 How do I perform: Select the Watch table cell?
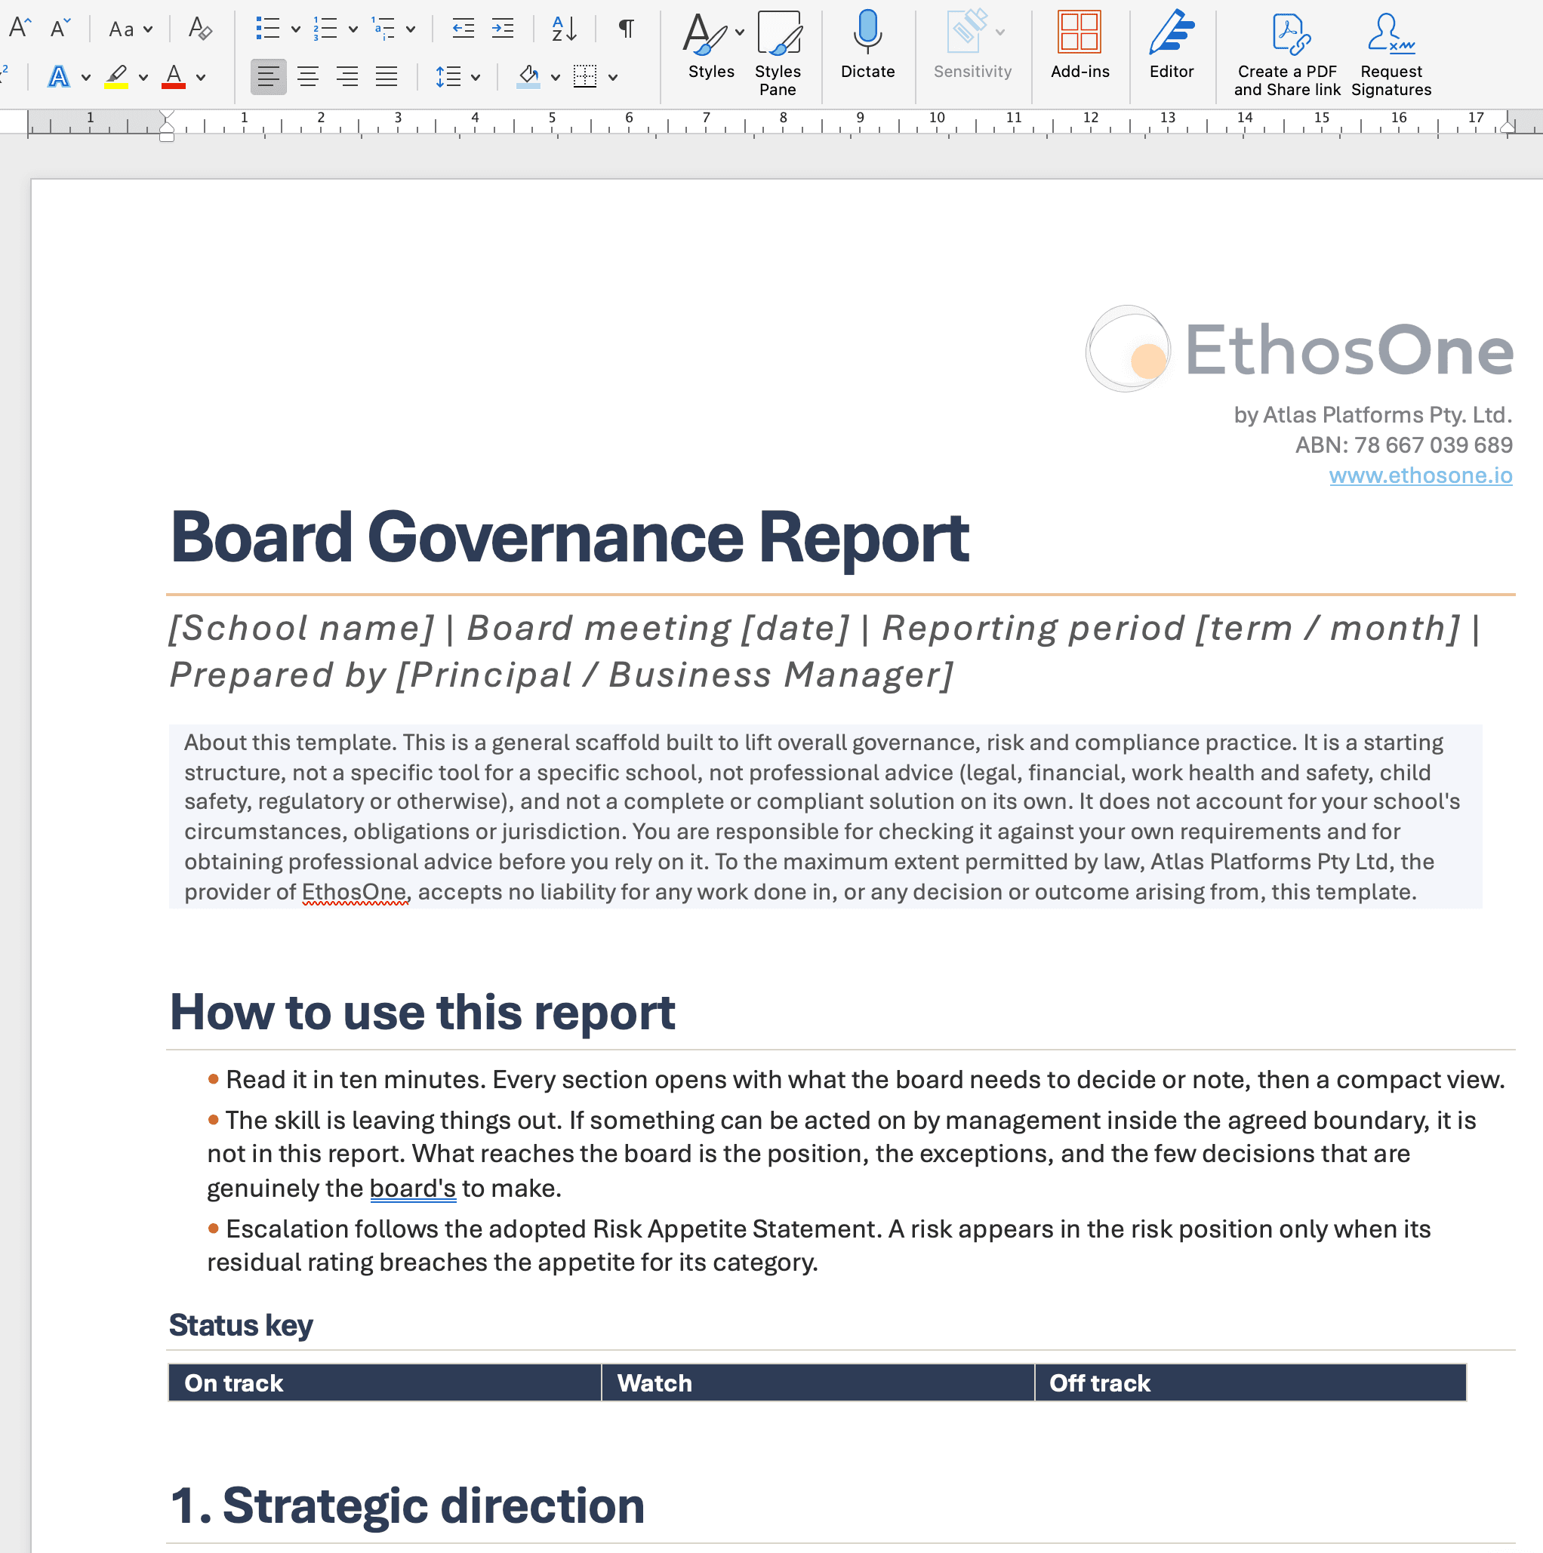pyautogui.click(x=818, y=1382)
